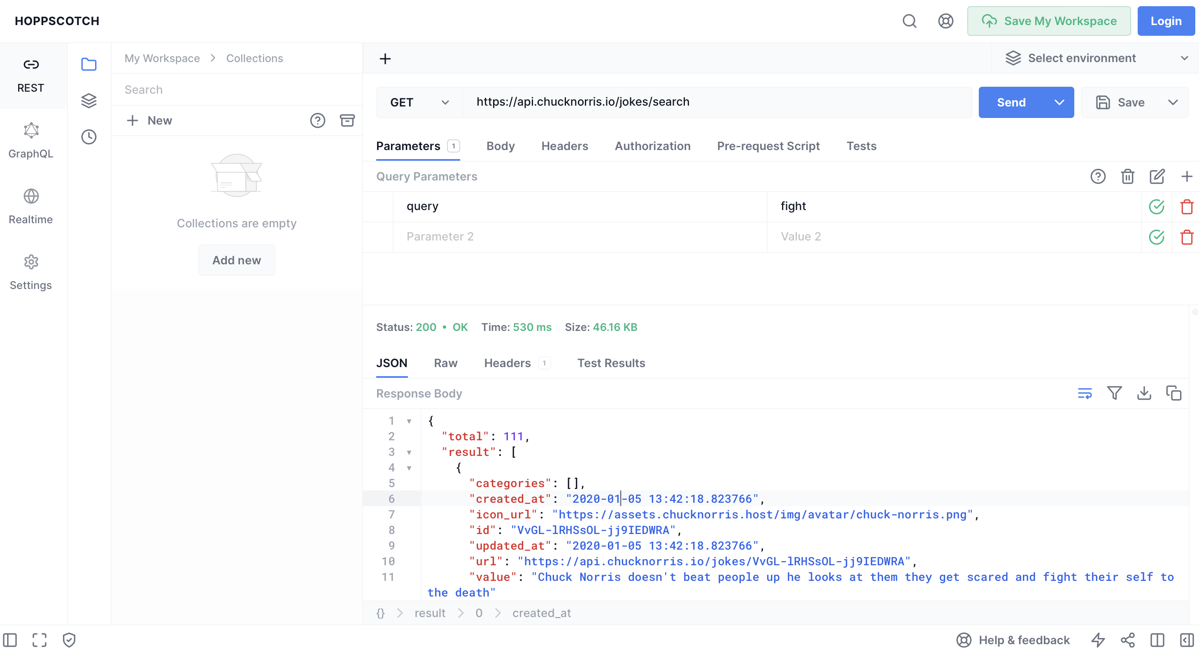Open the GET method dropdown
1199x652 pixels.
(419, 102)
